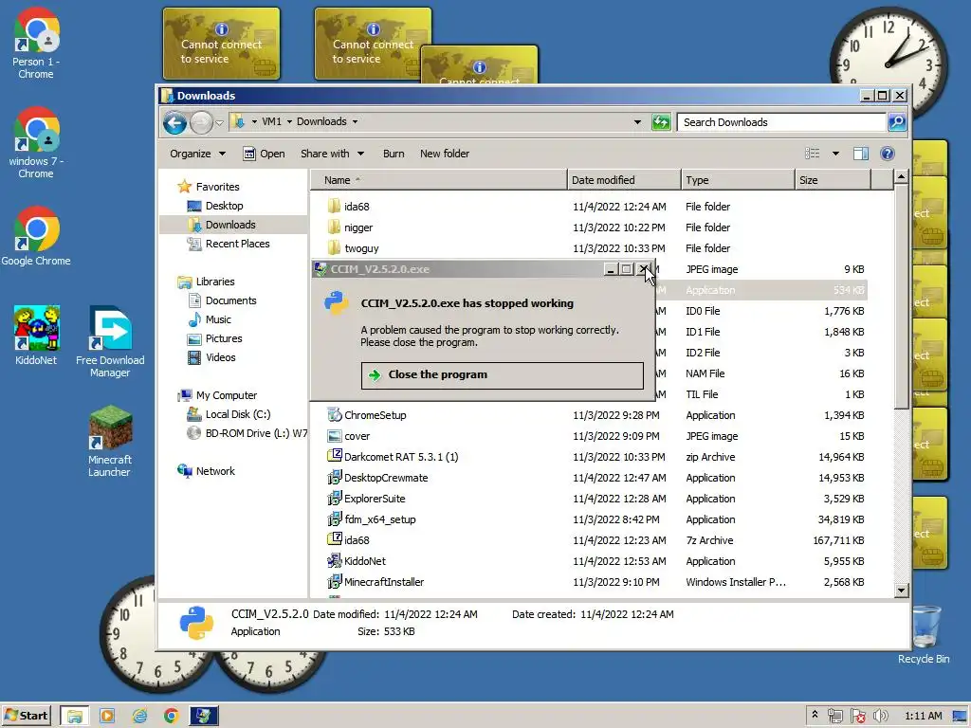971x728 pixels.
Task: Open Music library in the sidebar
Action: click(x=210, y=319)
